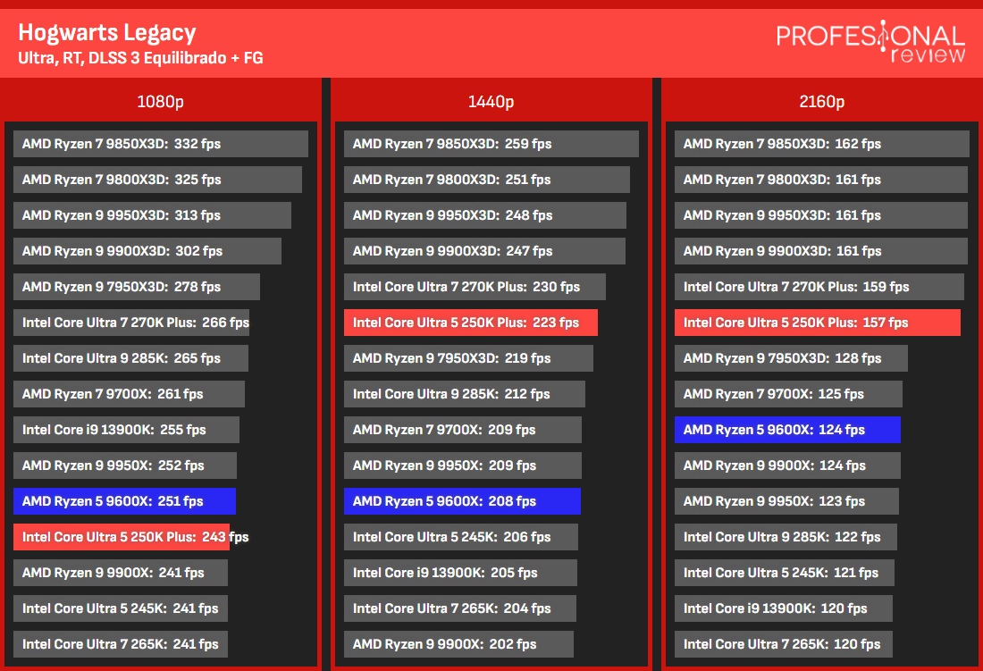This screenshot has height=671, width=983.
Task: Select the 1080p column header
Action: click(161, 102)
